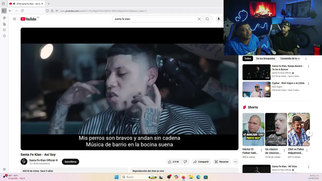The height and width of the screenshot is (181, 322).
Task: Open the DET - NYY sports widget
Action: click(x=14, y=177)
